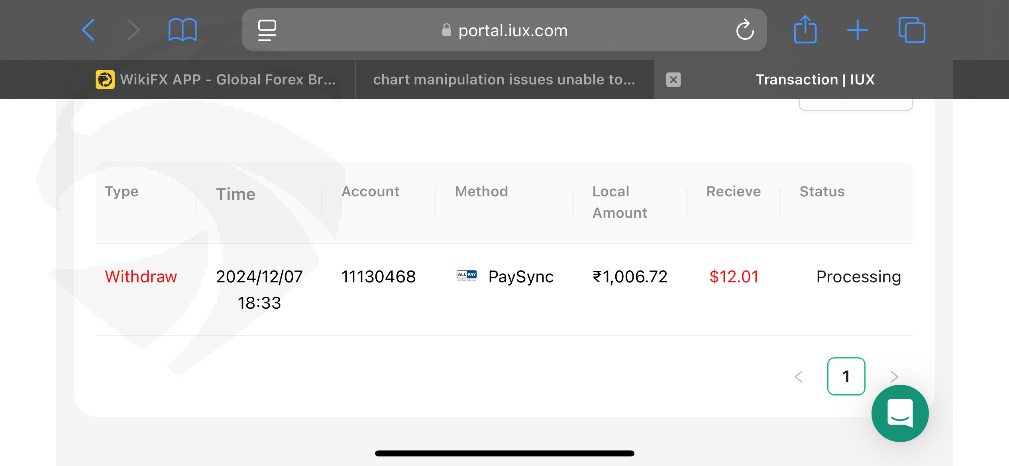Open the Safari bookmarks book icon

point(183,30)
